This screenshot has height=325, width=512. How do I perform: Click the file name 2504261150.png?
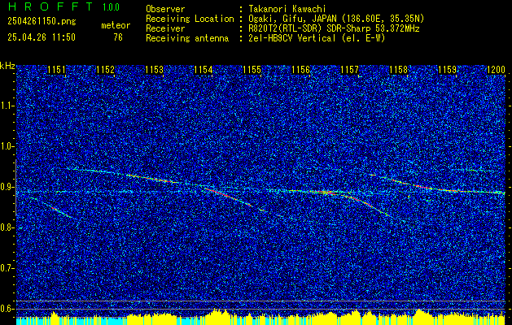click(x=42, y=22)
